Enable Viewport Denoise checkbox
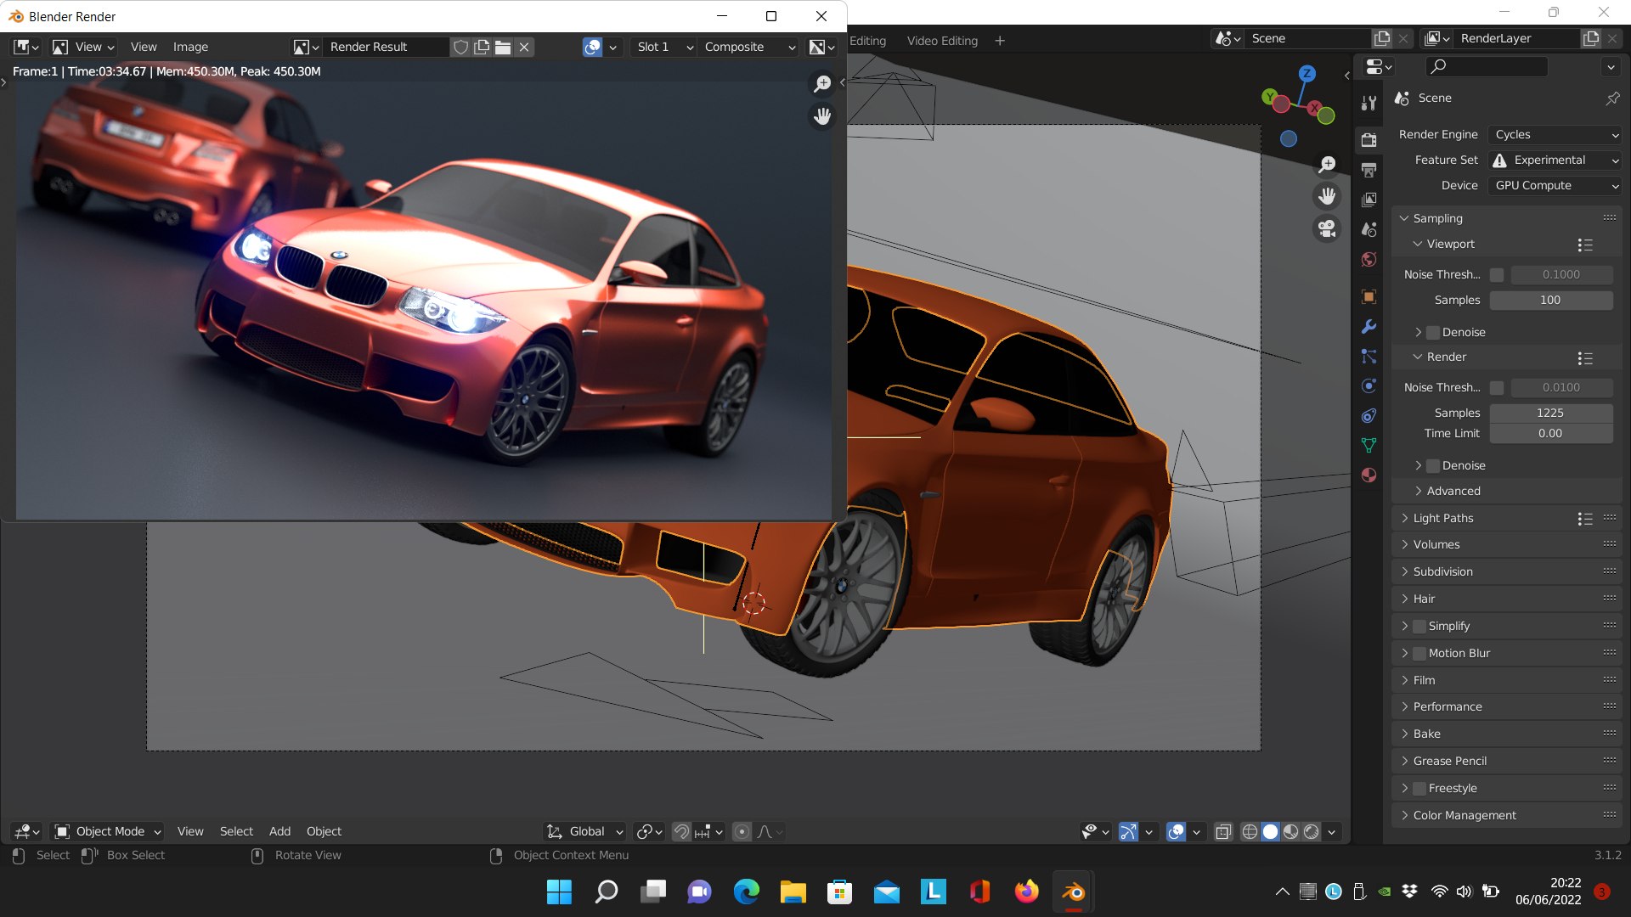1631x917 pixels. [1433, 333]
